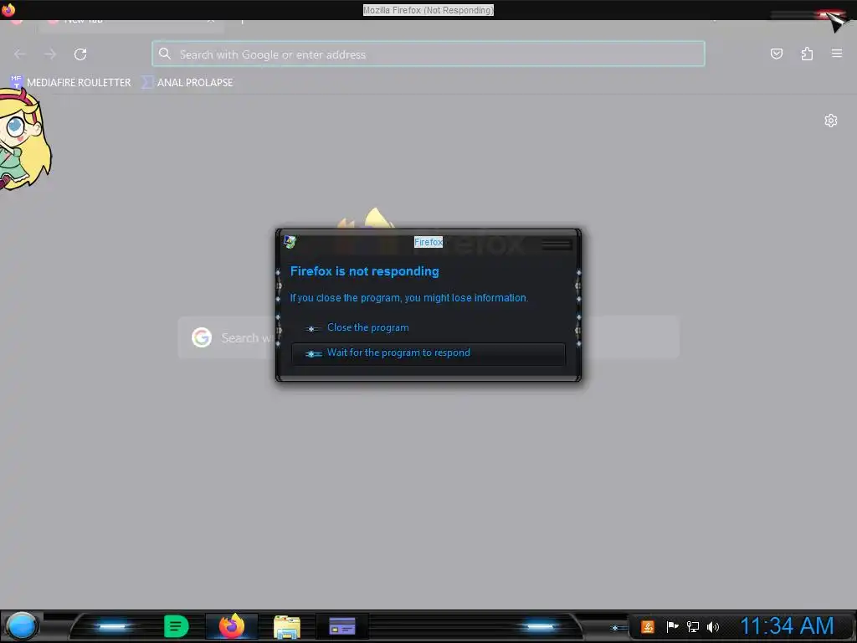
Task: Open the MEDIAFIRE ROULETTER bookmark
Action: [x=71, y=83]
